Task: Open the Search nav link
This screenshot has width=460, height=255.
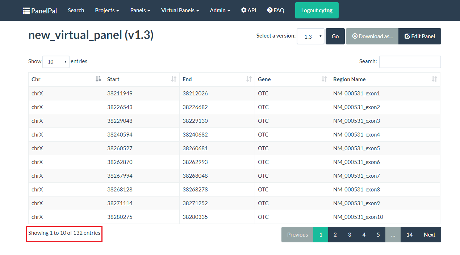Action: (x=76, y=10)
